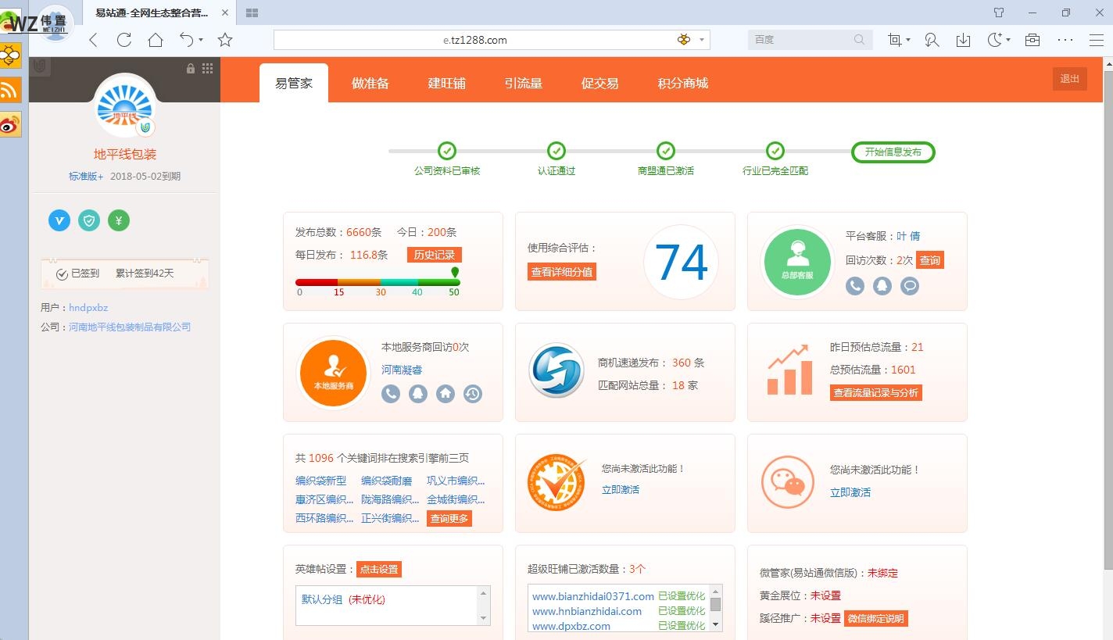The image size is (1113, 640).
Task: Open the 积分商城 tab
Action: pyautogui.click(x=682, y=83)
